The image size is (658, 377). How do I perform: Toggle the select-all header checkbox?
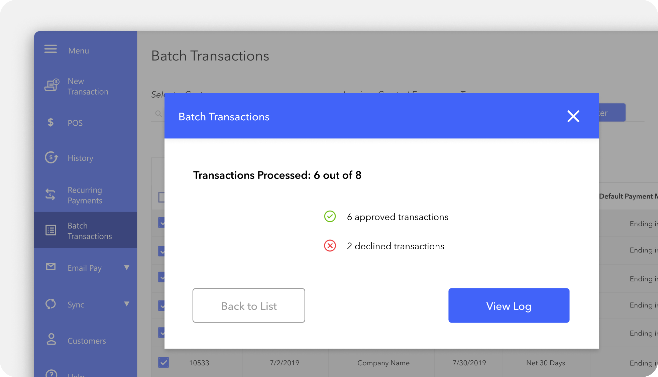tap(161, 197)
